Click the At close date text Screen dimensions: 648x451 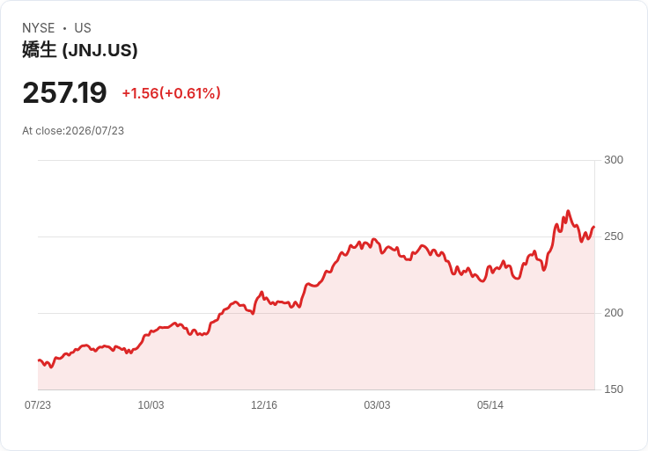pos(73,131)
